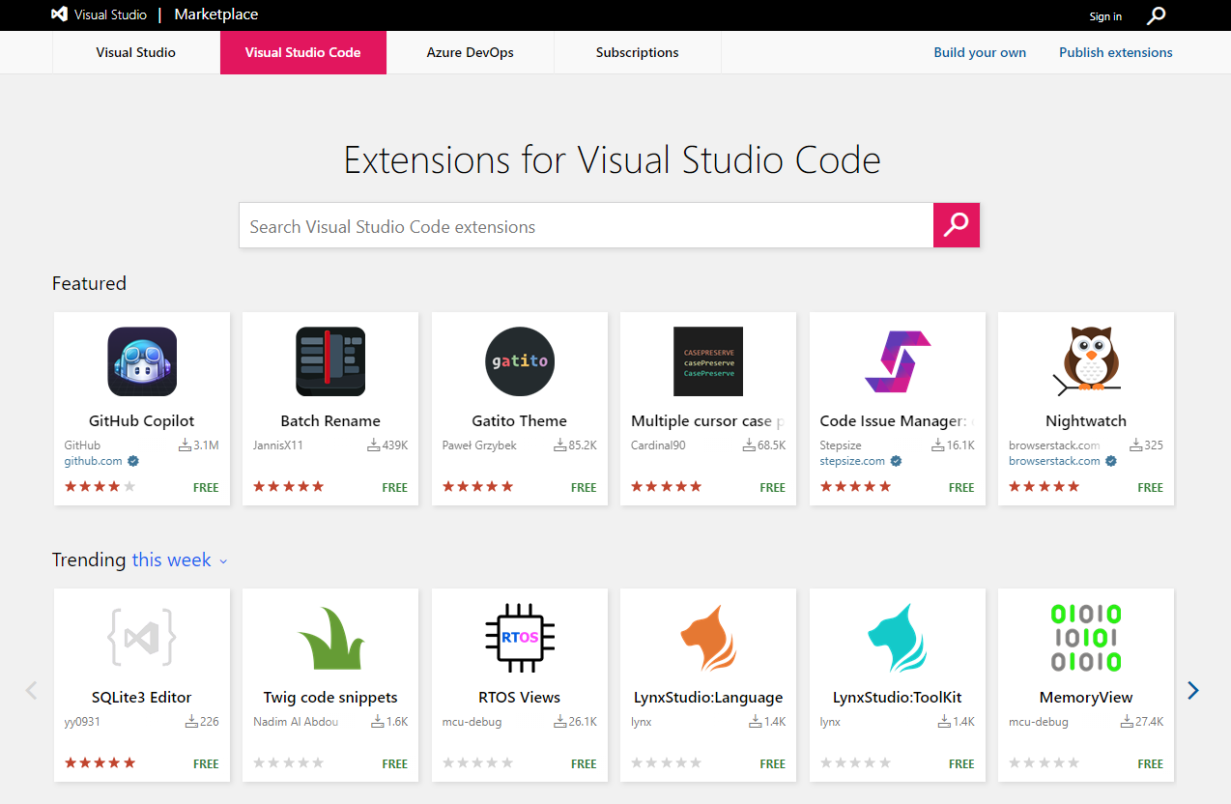Open Gatito Theme extension icon
Image resolution: width=1231 pixels, height=804 pixels.
tap(520, 361)
